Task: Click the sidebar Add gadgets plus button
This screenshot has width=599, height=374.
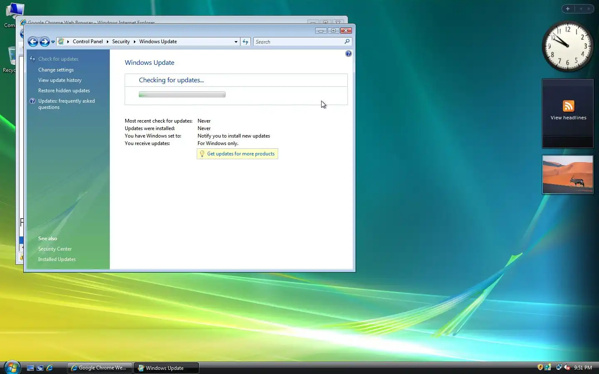Action: click(x=568, y=9)
